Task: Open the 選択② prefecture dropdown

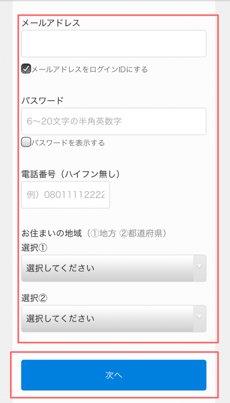Action: coord(113,318)
